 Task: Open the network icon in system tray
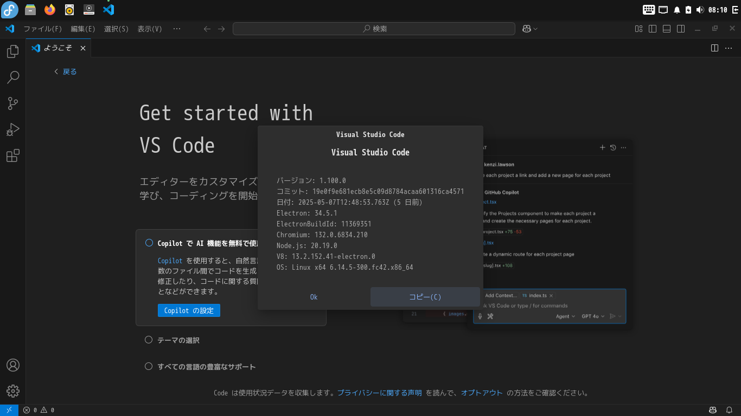[x=663, y=10]
